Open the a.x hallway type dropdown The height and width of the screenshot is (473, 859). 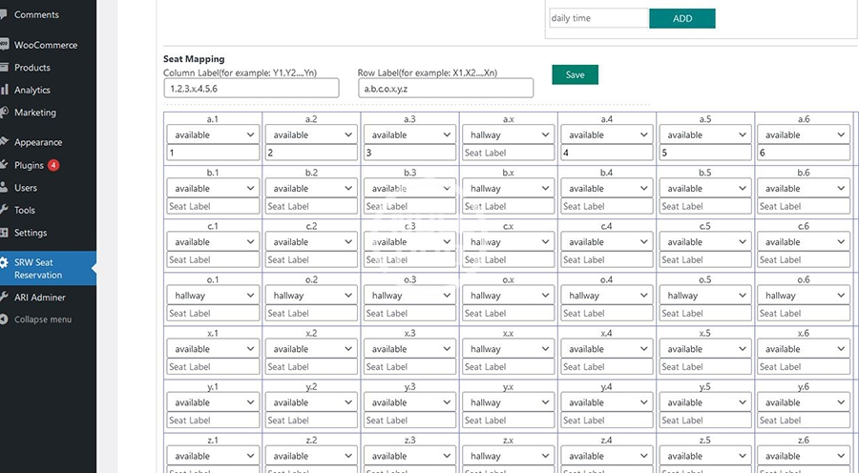[x=509, y=135]
